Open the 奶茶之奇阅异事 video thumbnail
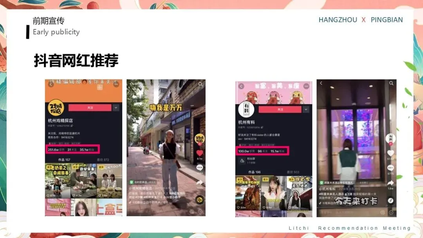Screen dimensions: 423x238 56,180
